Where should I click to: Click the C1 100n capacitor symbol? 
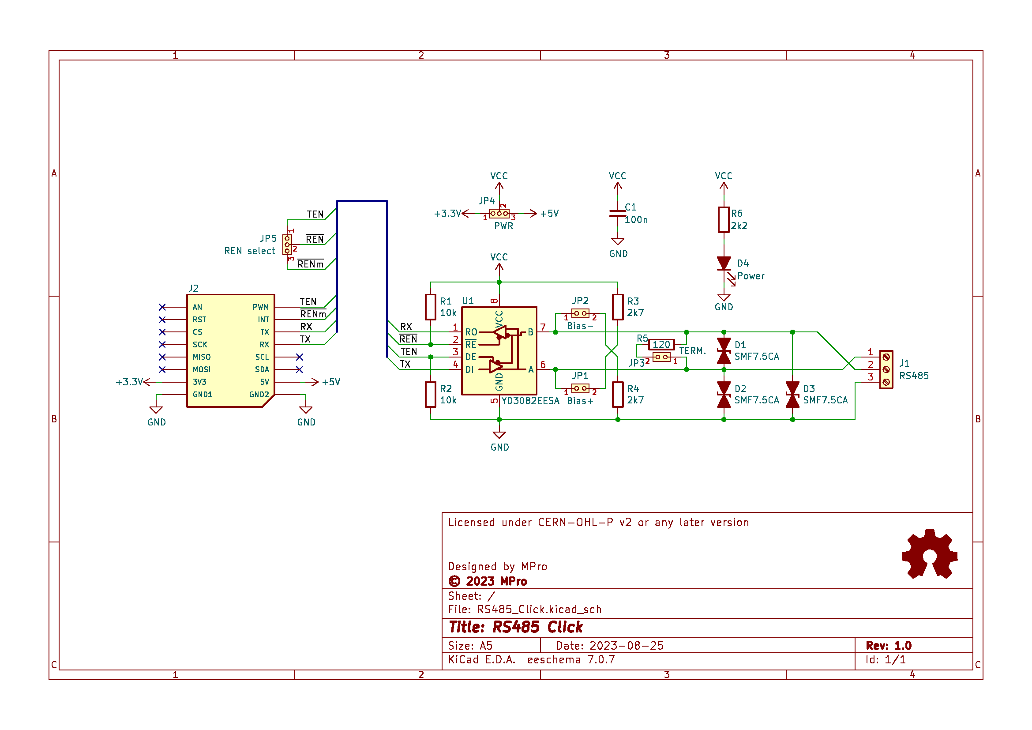click(618, 213)
